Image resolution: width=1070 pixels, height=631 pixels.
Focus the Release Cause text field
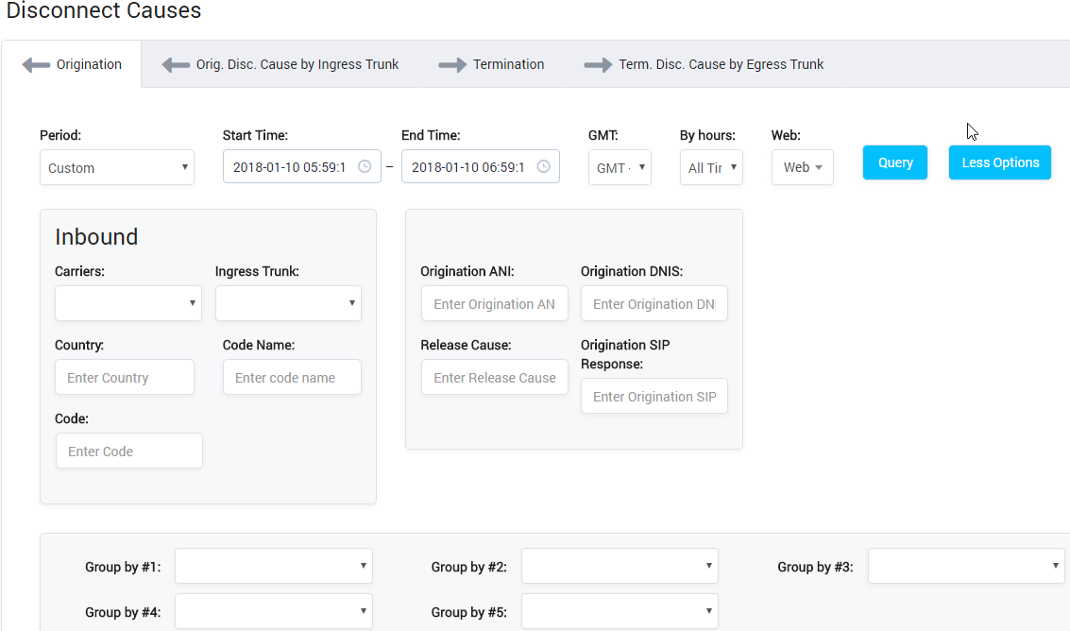coord(495,377)
